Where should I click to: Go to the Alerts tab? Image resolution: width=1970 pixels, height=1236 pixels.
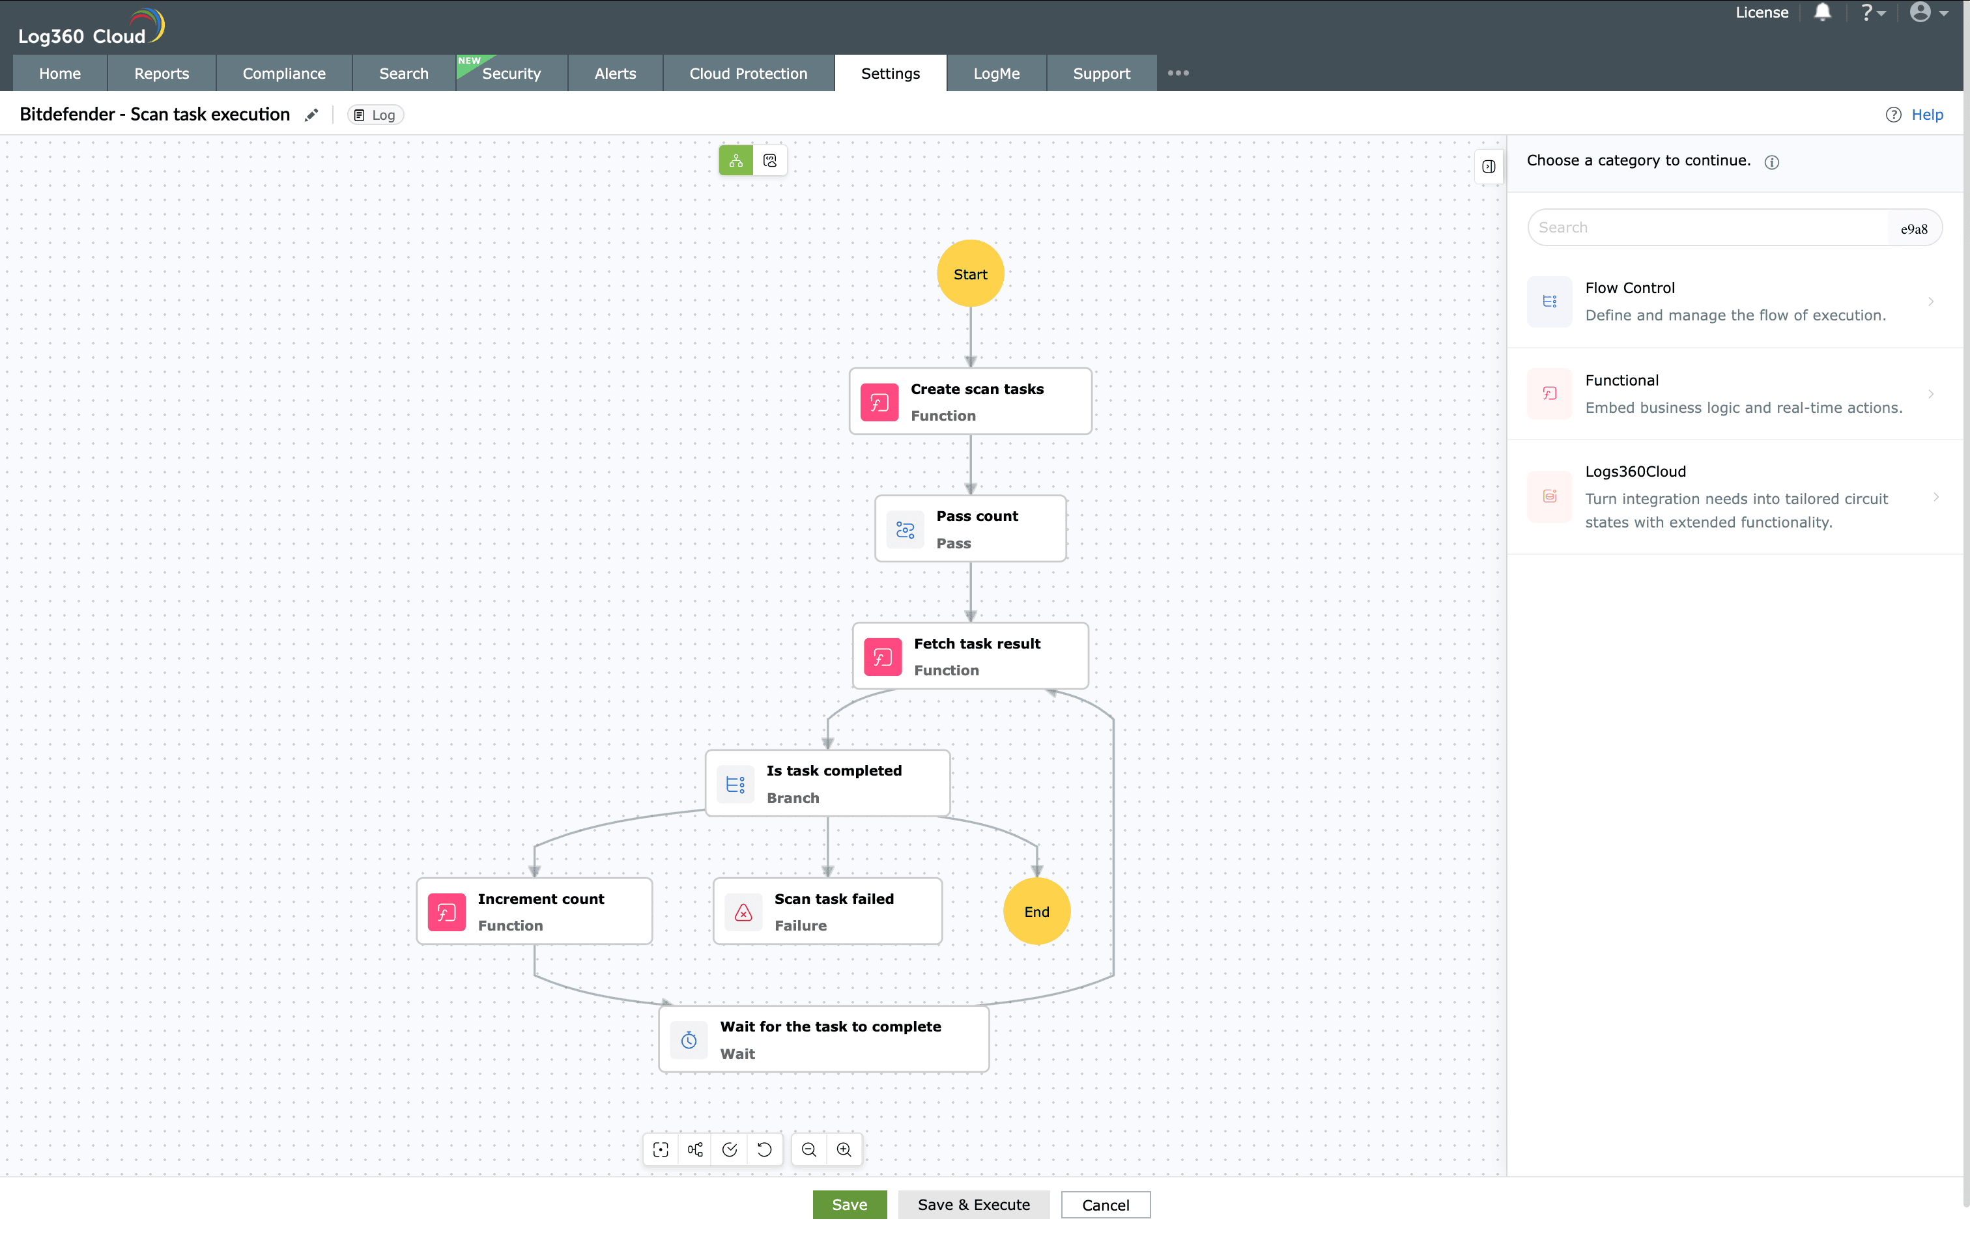click(615, 73)
